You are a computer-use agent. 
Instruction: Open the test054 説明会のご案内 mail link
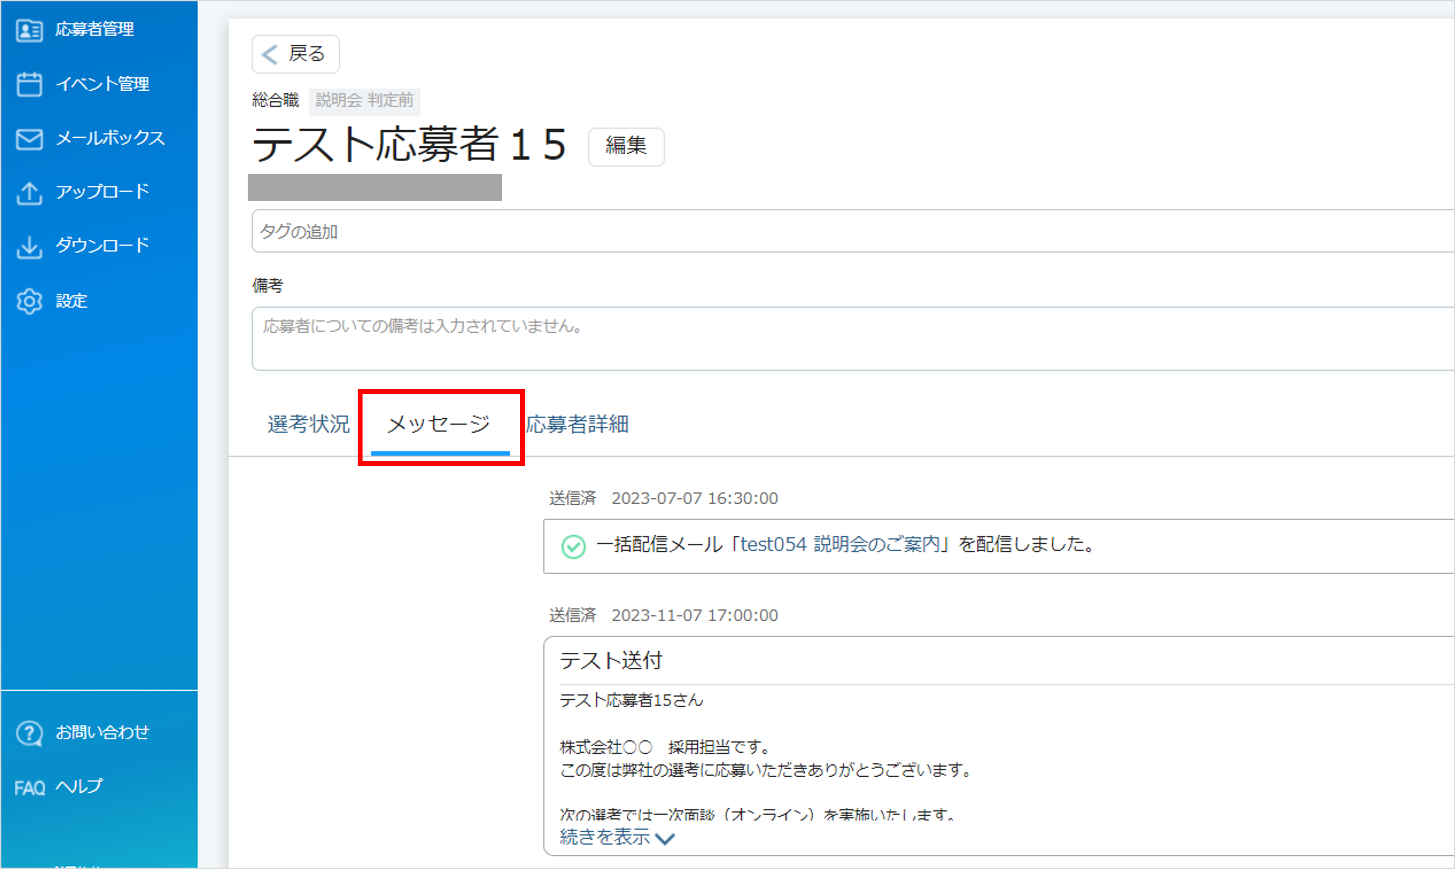coord(840,545)
